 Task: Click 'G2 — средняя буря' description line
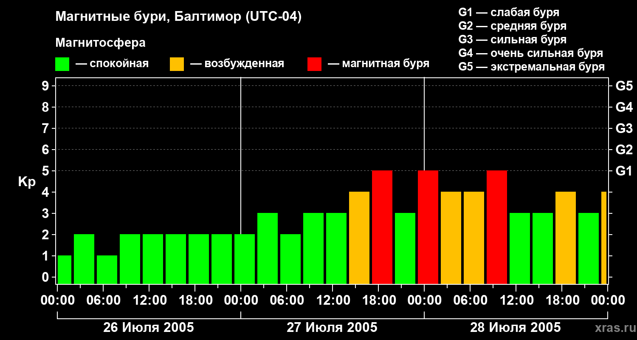click(513, 26)
